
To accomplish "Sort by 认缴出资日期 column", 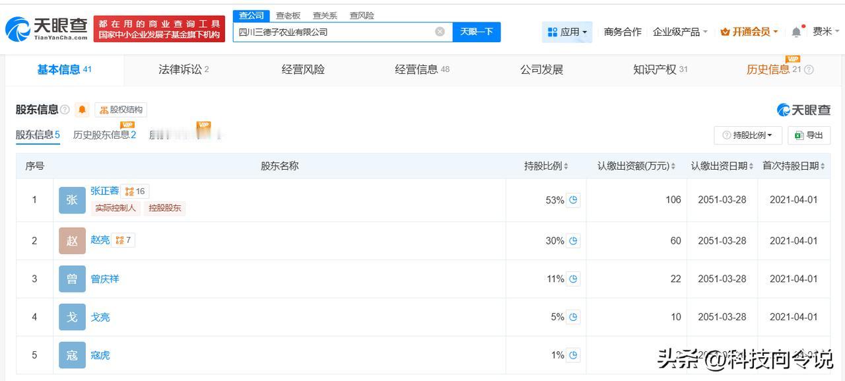I will (x=722, y=166).
